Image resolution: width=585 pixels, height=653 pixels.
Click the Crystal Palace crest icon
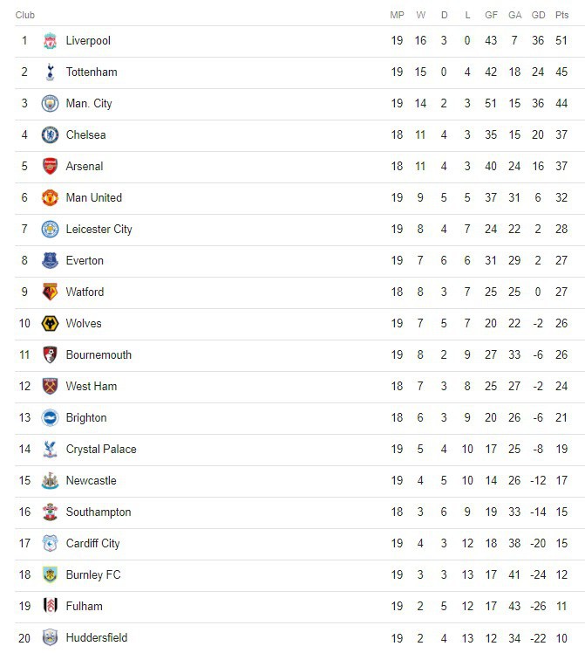50,450
